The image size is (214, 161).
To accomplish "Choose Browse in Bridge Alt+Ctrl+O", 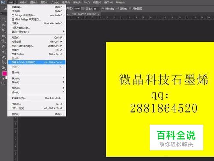I will [x=37, y=15].
